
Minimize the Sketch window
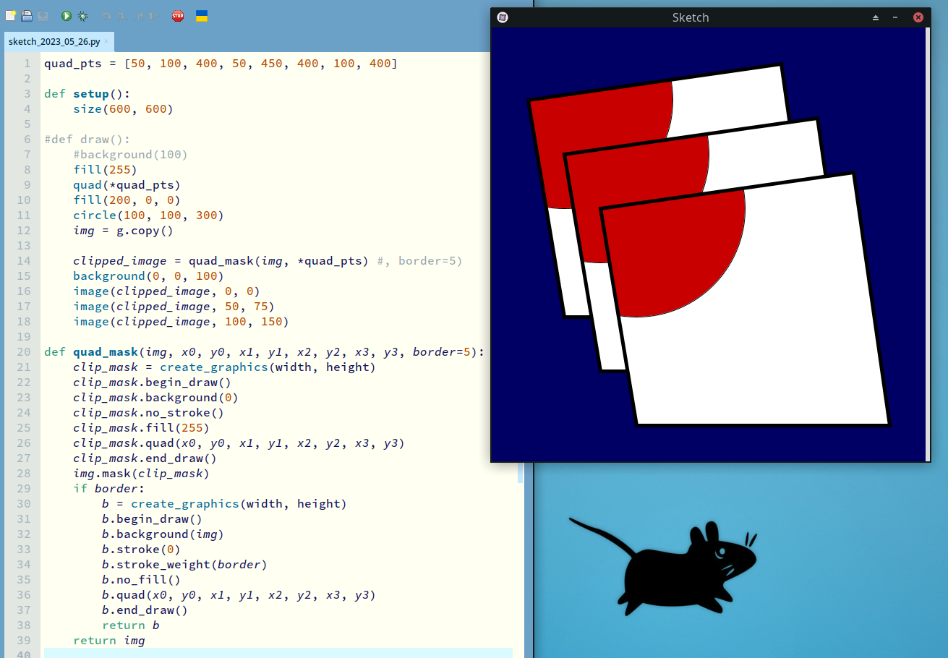coord(896,17)
